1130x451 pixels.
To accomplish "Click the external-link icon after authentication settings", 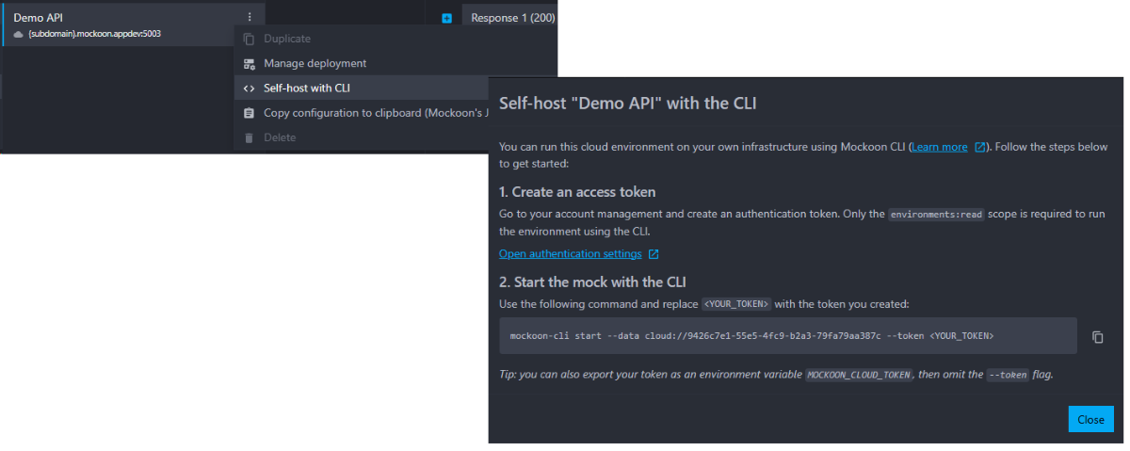I will click(654, 254).
